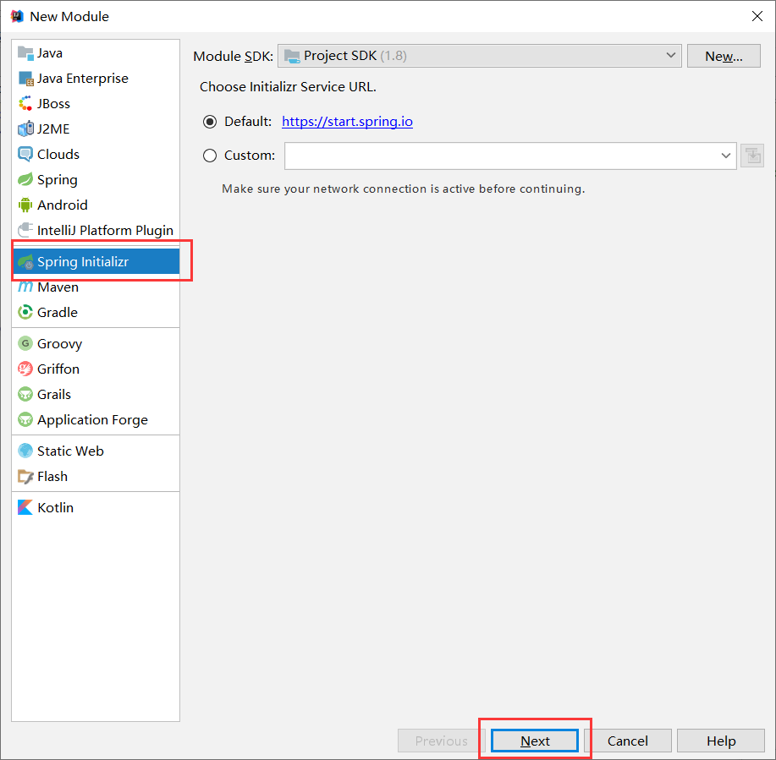Select the Java module type icon
Screen dimensions: 776x760
[x=25, y=53]
